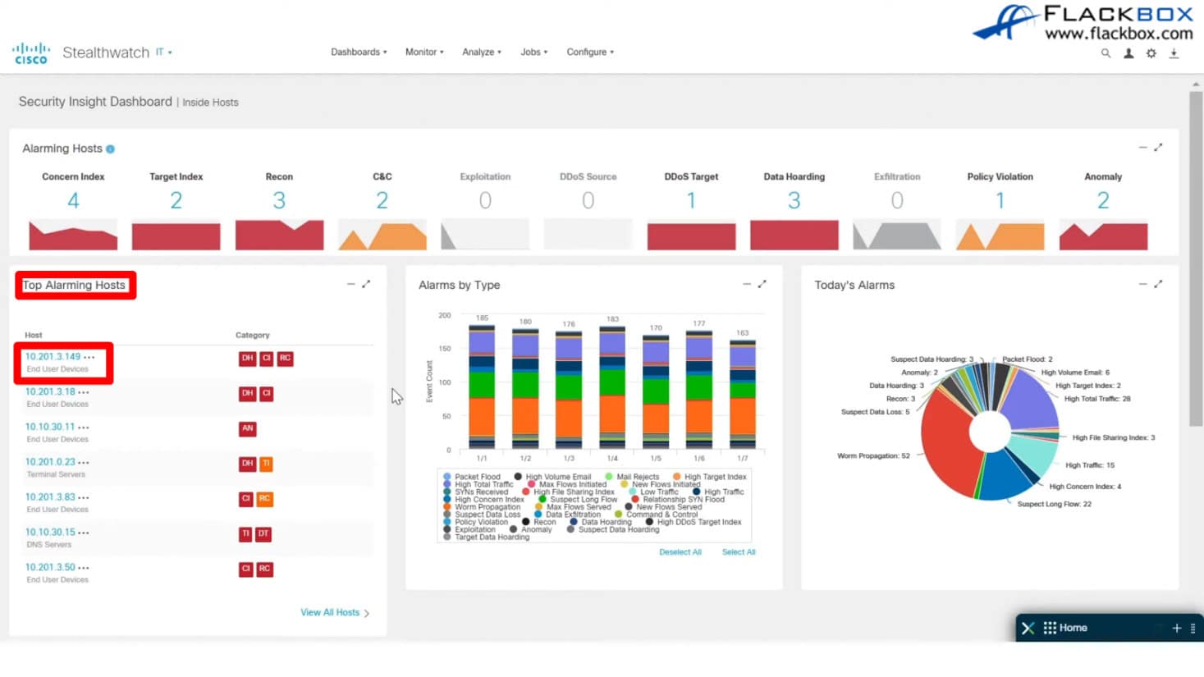Click the Alarming Hosts info icon
Viewport: 1204px width, 677px height.
pyautogui.click(x=110, y=149)
